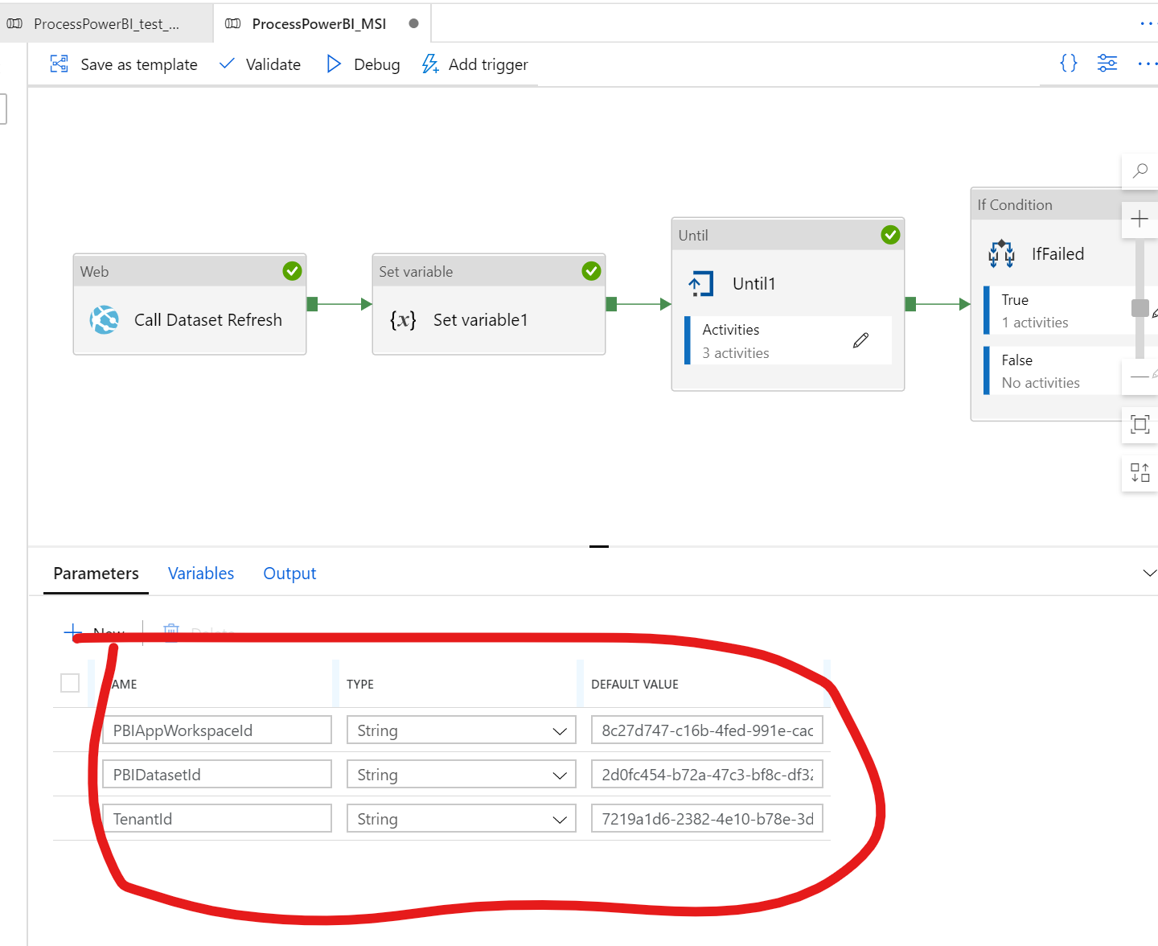Image resolution: width=1158 pixels, height=946 pixels.
Task: Start Debug run
Action: point(363,64)
